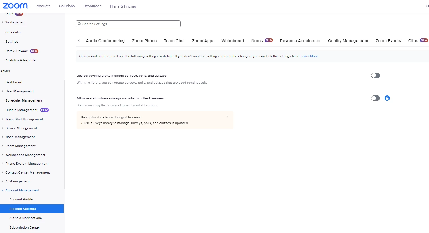Click the sidebar vertical scrollbar
The height and width of the screenshot is (233, 429).
point(64,134)
